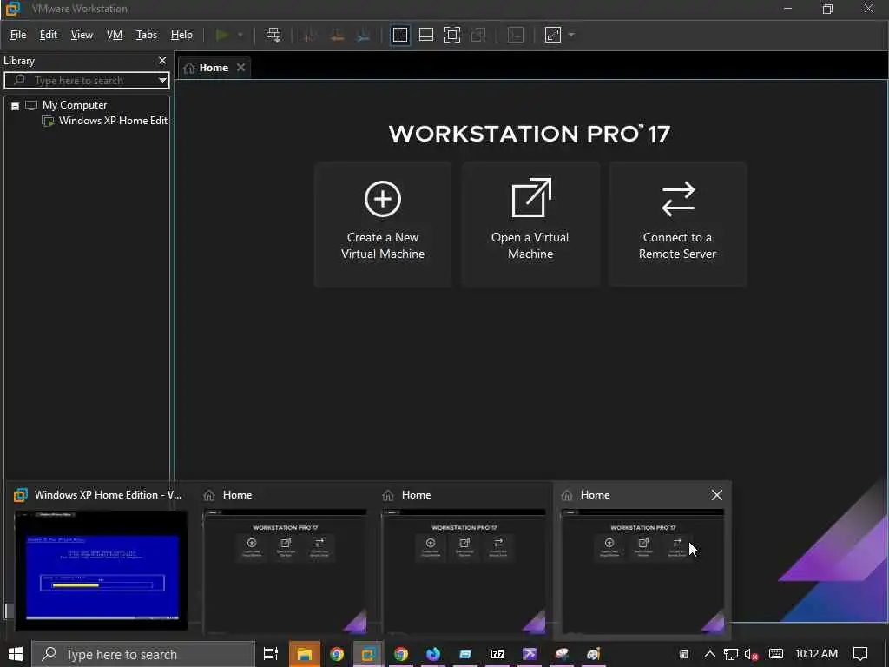
Task: Click Create a New Virtual Machine
Action: click(383, 224)
